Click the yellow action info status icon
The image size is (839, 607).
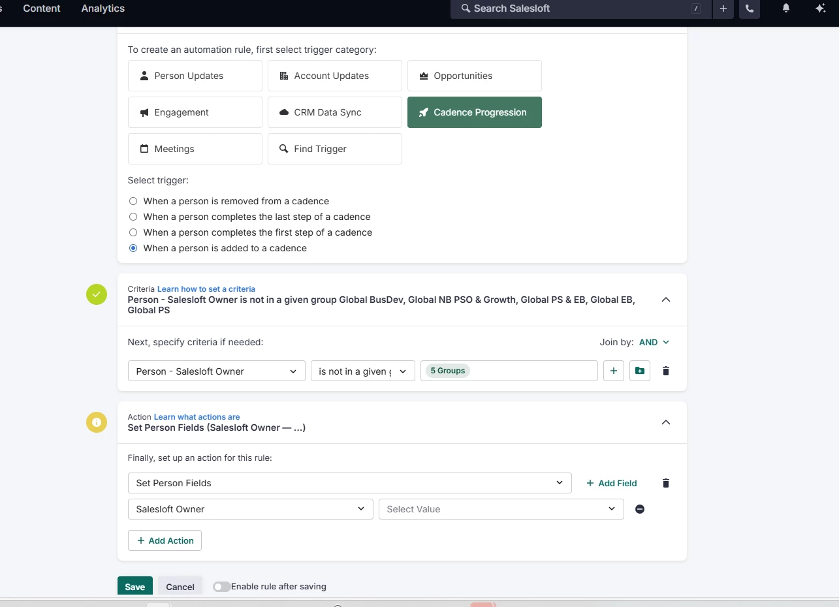point(97,422)
